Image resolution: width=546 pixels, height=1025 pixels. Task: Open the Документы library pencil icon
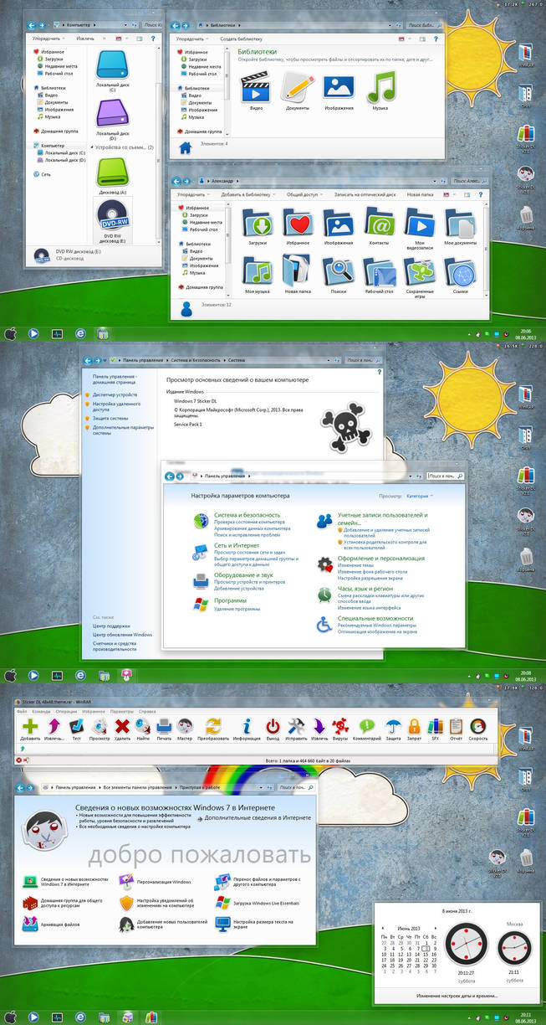click(x=297, y=87)
